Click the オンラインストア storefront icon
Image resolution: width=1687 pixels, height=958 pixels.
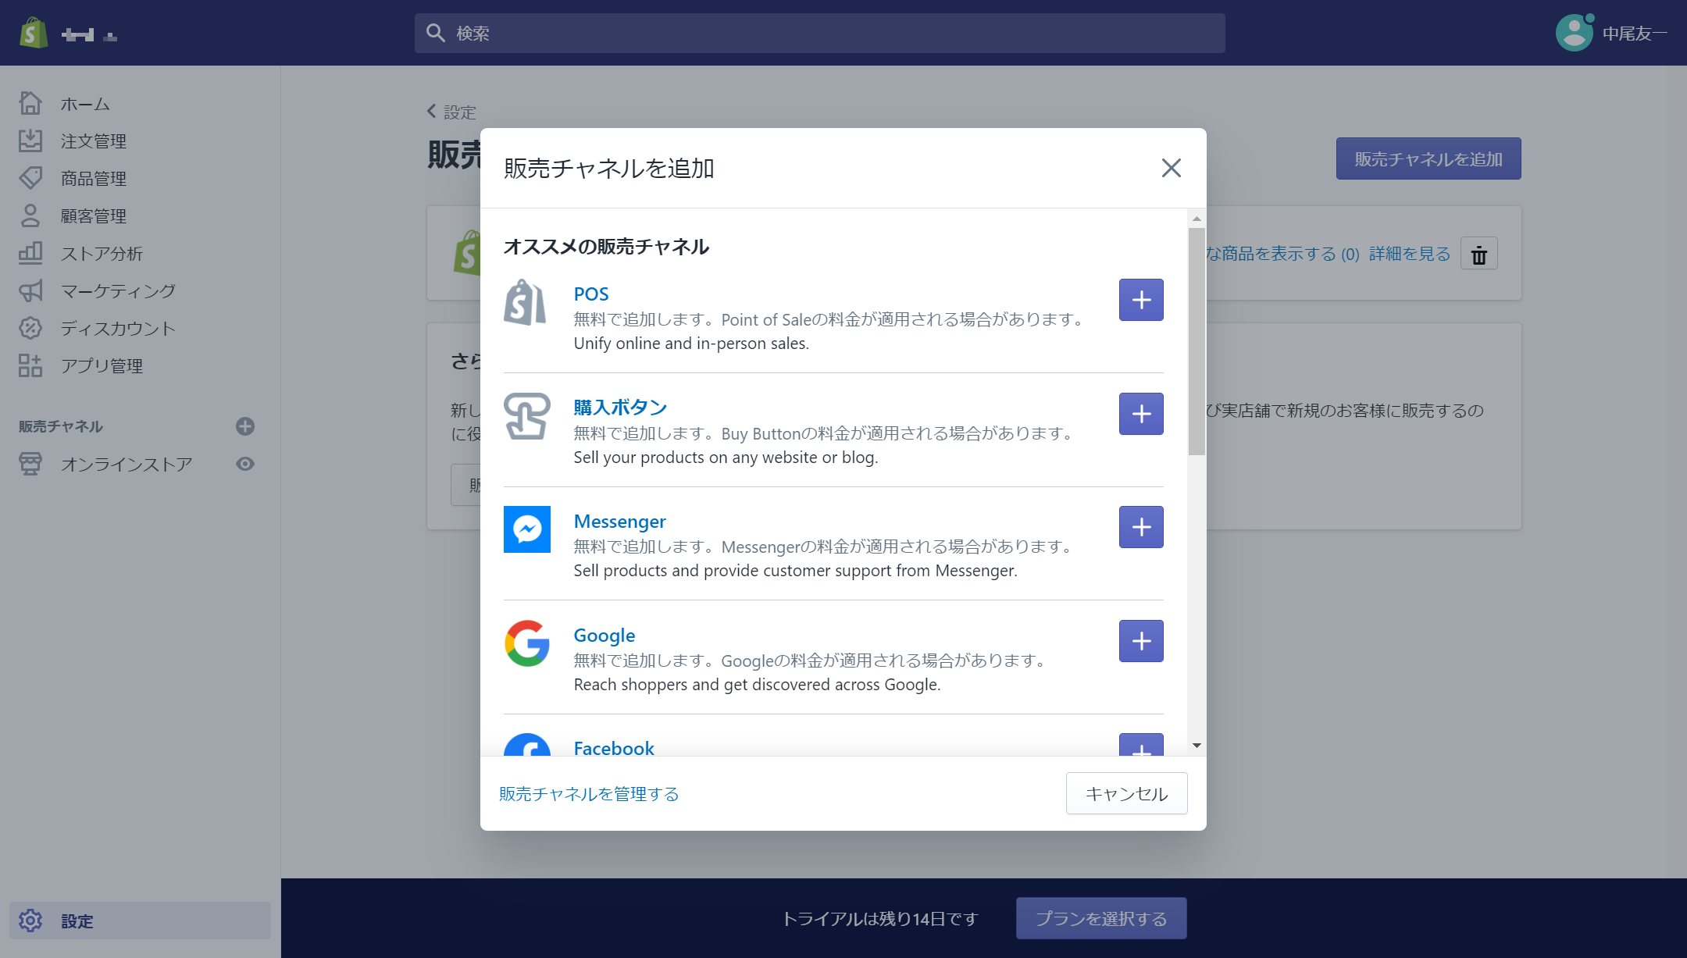[30, 464]
